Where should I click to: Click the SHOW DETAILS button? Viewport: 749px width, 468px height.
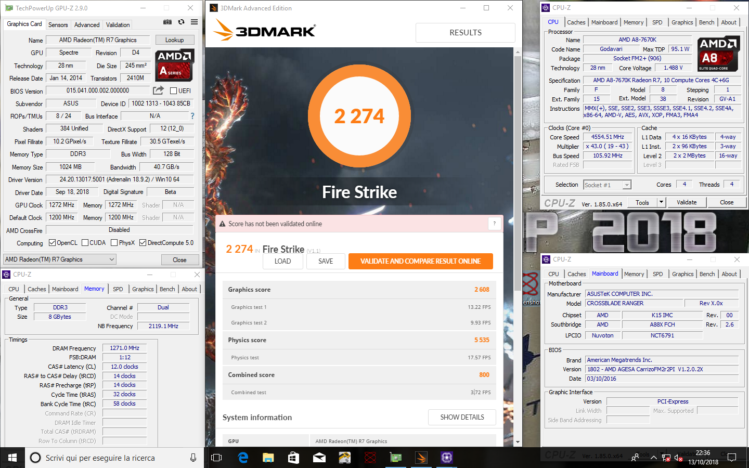coord(462,417)
